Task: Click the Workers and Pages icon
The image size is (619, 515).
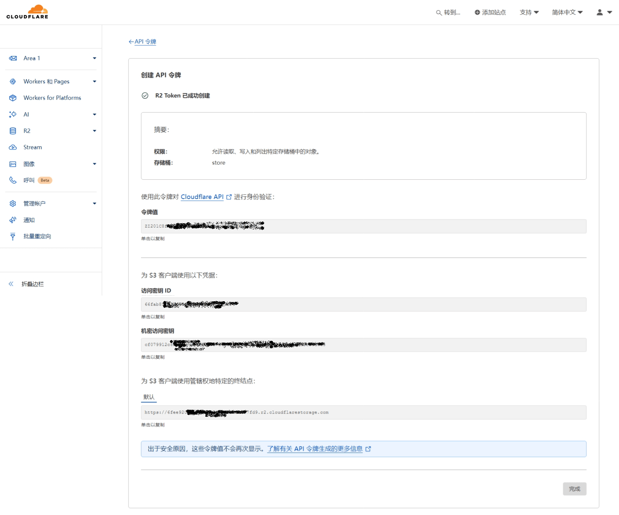Action: pyautogui.click(x=13, y=82)
